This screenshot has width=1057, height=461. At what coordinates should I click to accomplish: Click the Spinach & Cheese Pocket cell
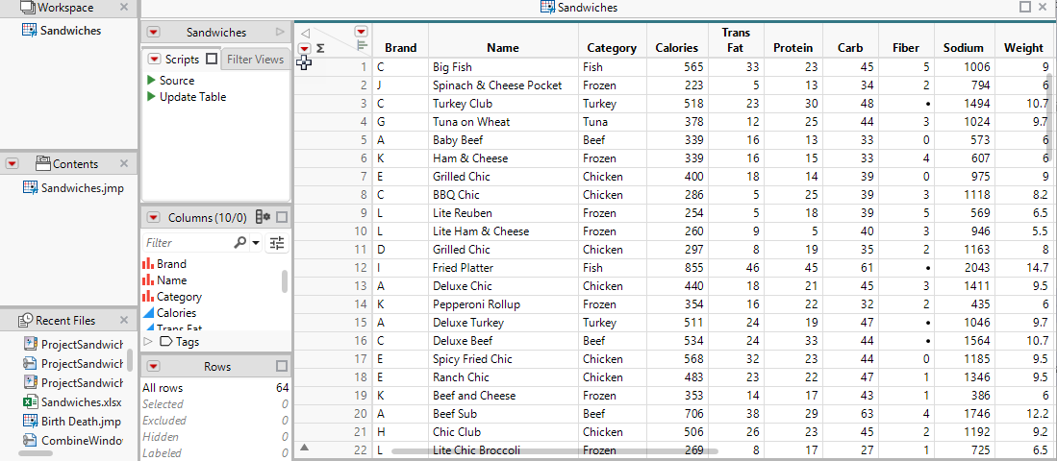pyautogui.click(x=503, y=85)
